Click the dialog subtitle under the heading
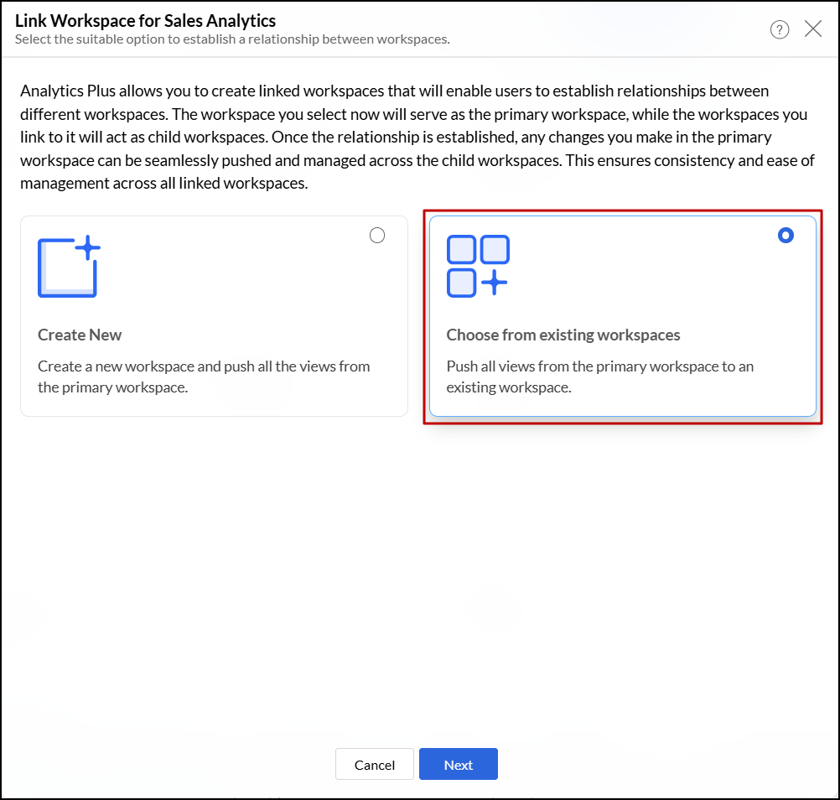The image size is (840, 800). [x=232, y=39]
